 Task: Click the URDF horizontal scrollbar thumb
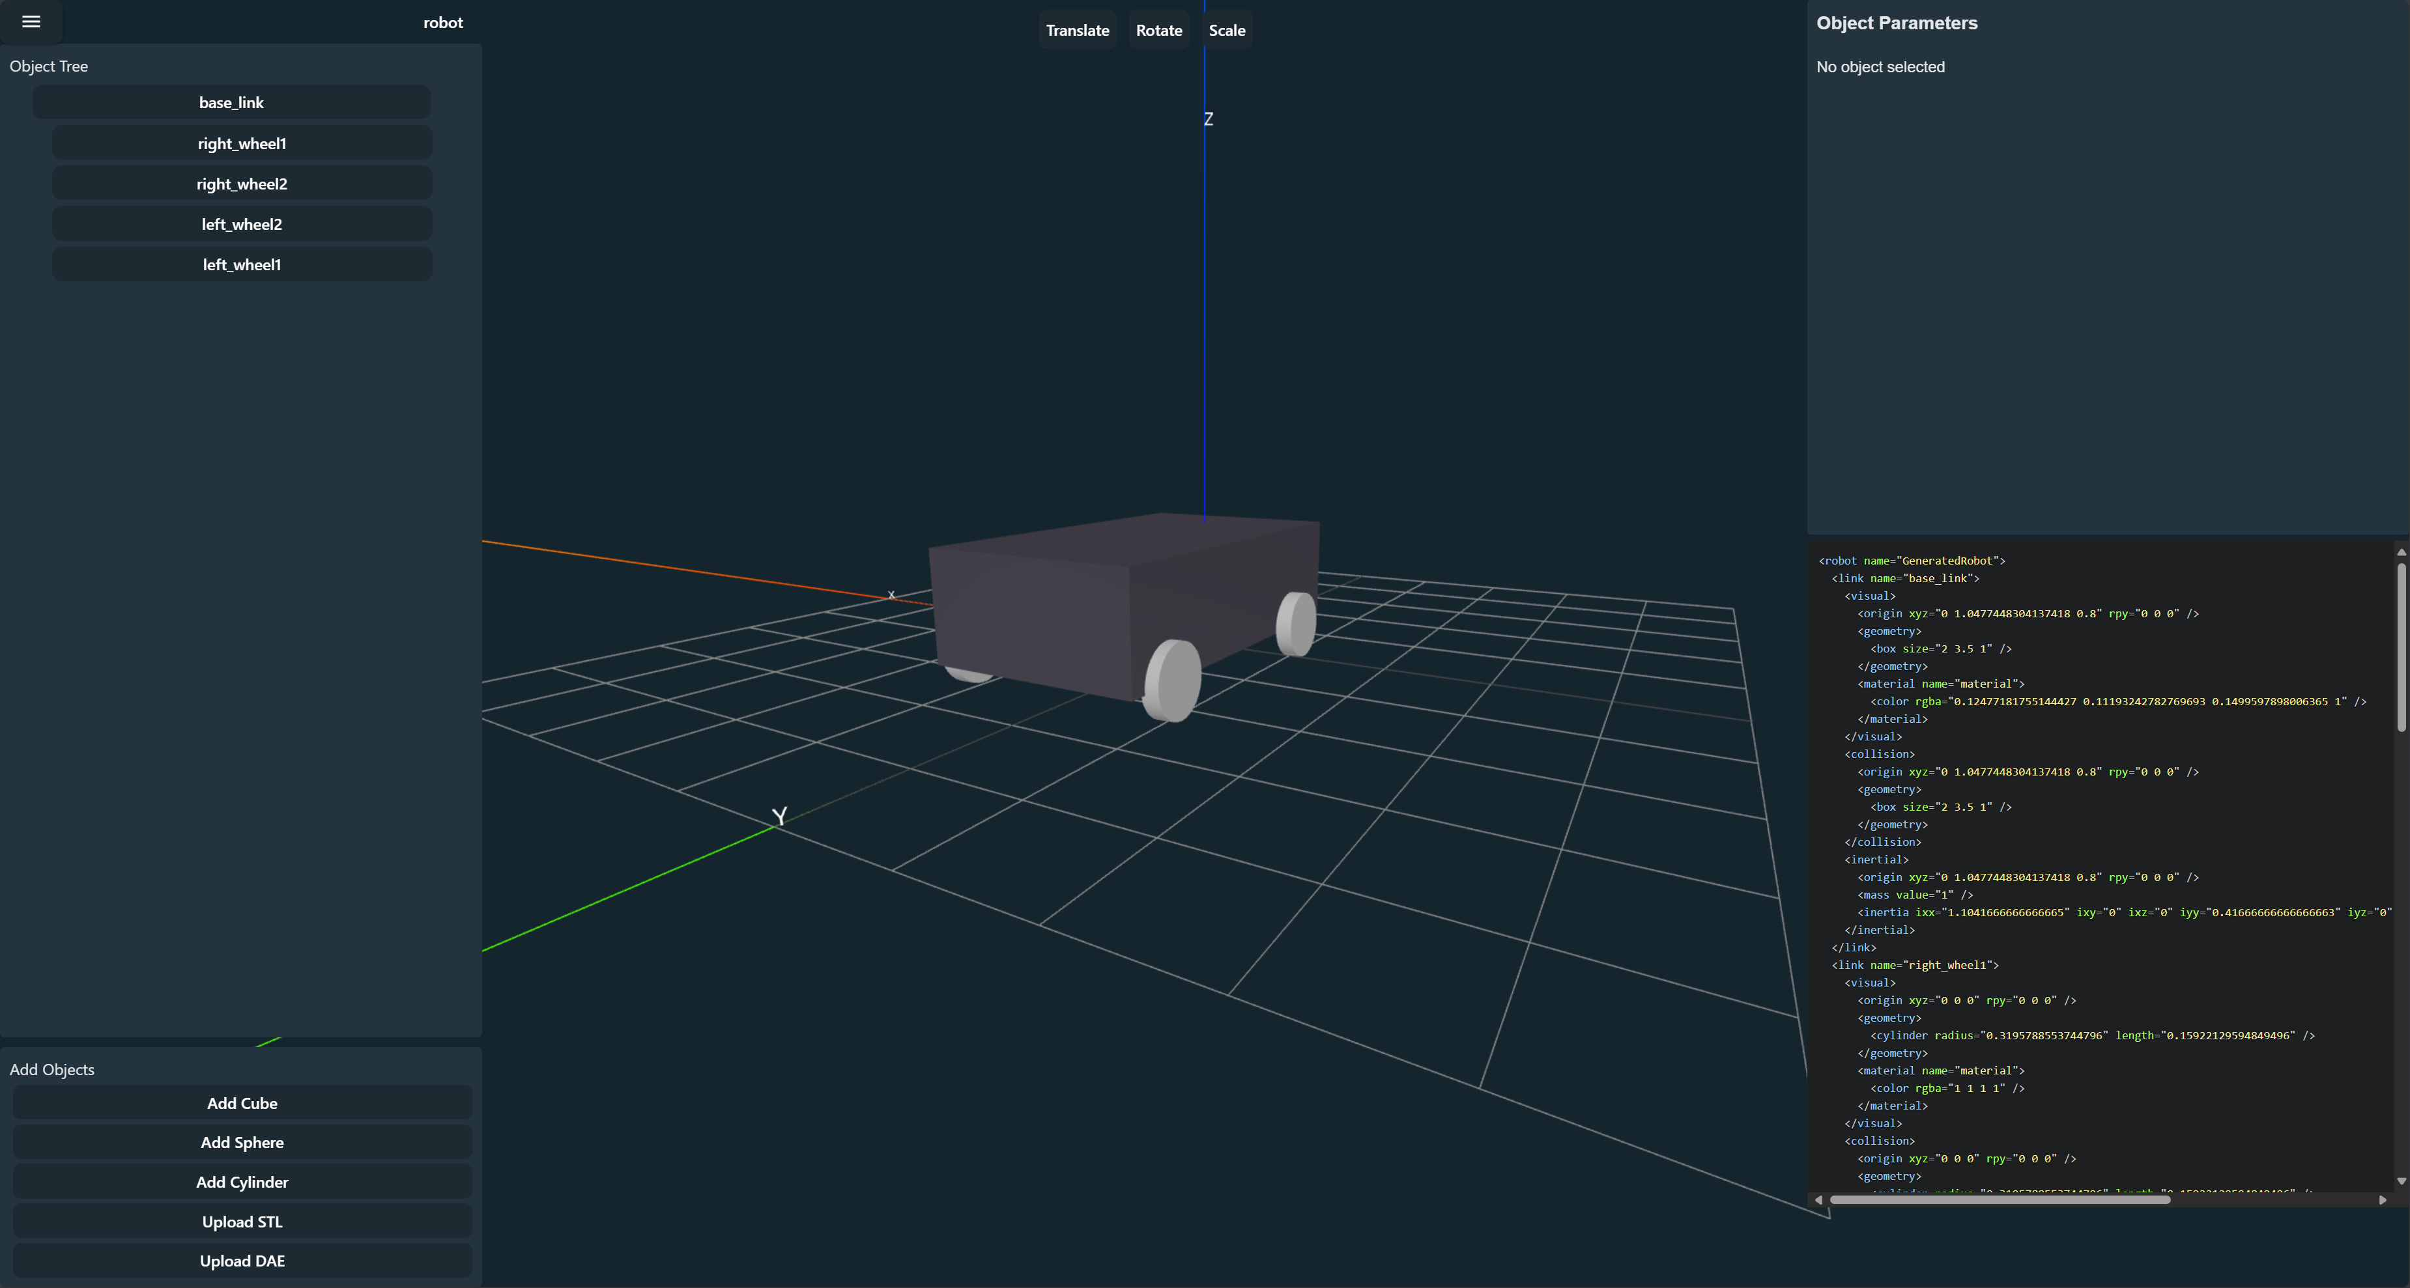click(2000, 1200)
